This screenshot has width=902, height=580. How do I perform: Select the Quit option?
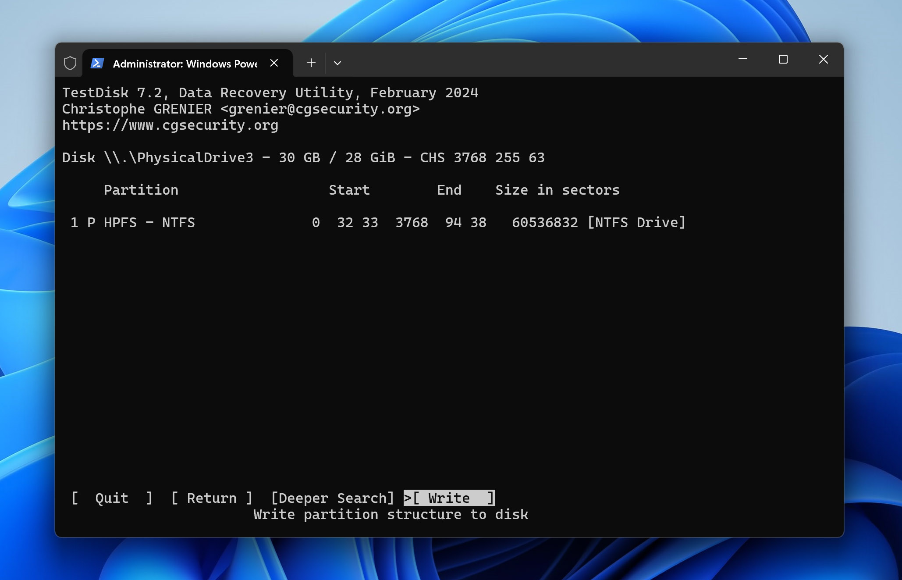[112, 498]
